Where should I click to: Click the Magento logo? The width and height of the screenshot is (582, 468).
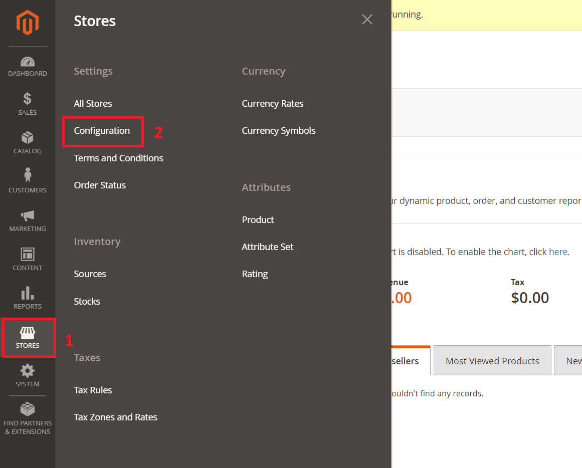pyautogui.click(x=28, y=22)
